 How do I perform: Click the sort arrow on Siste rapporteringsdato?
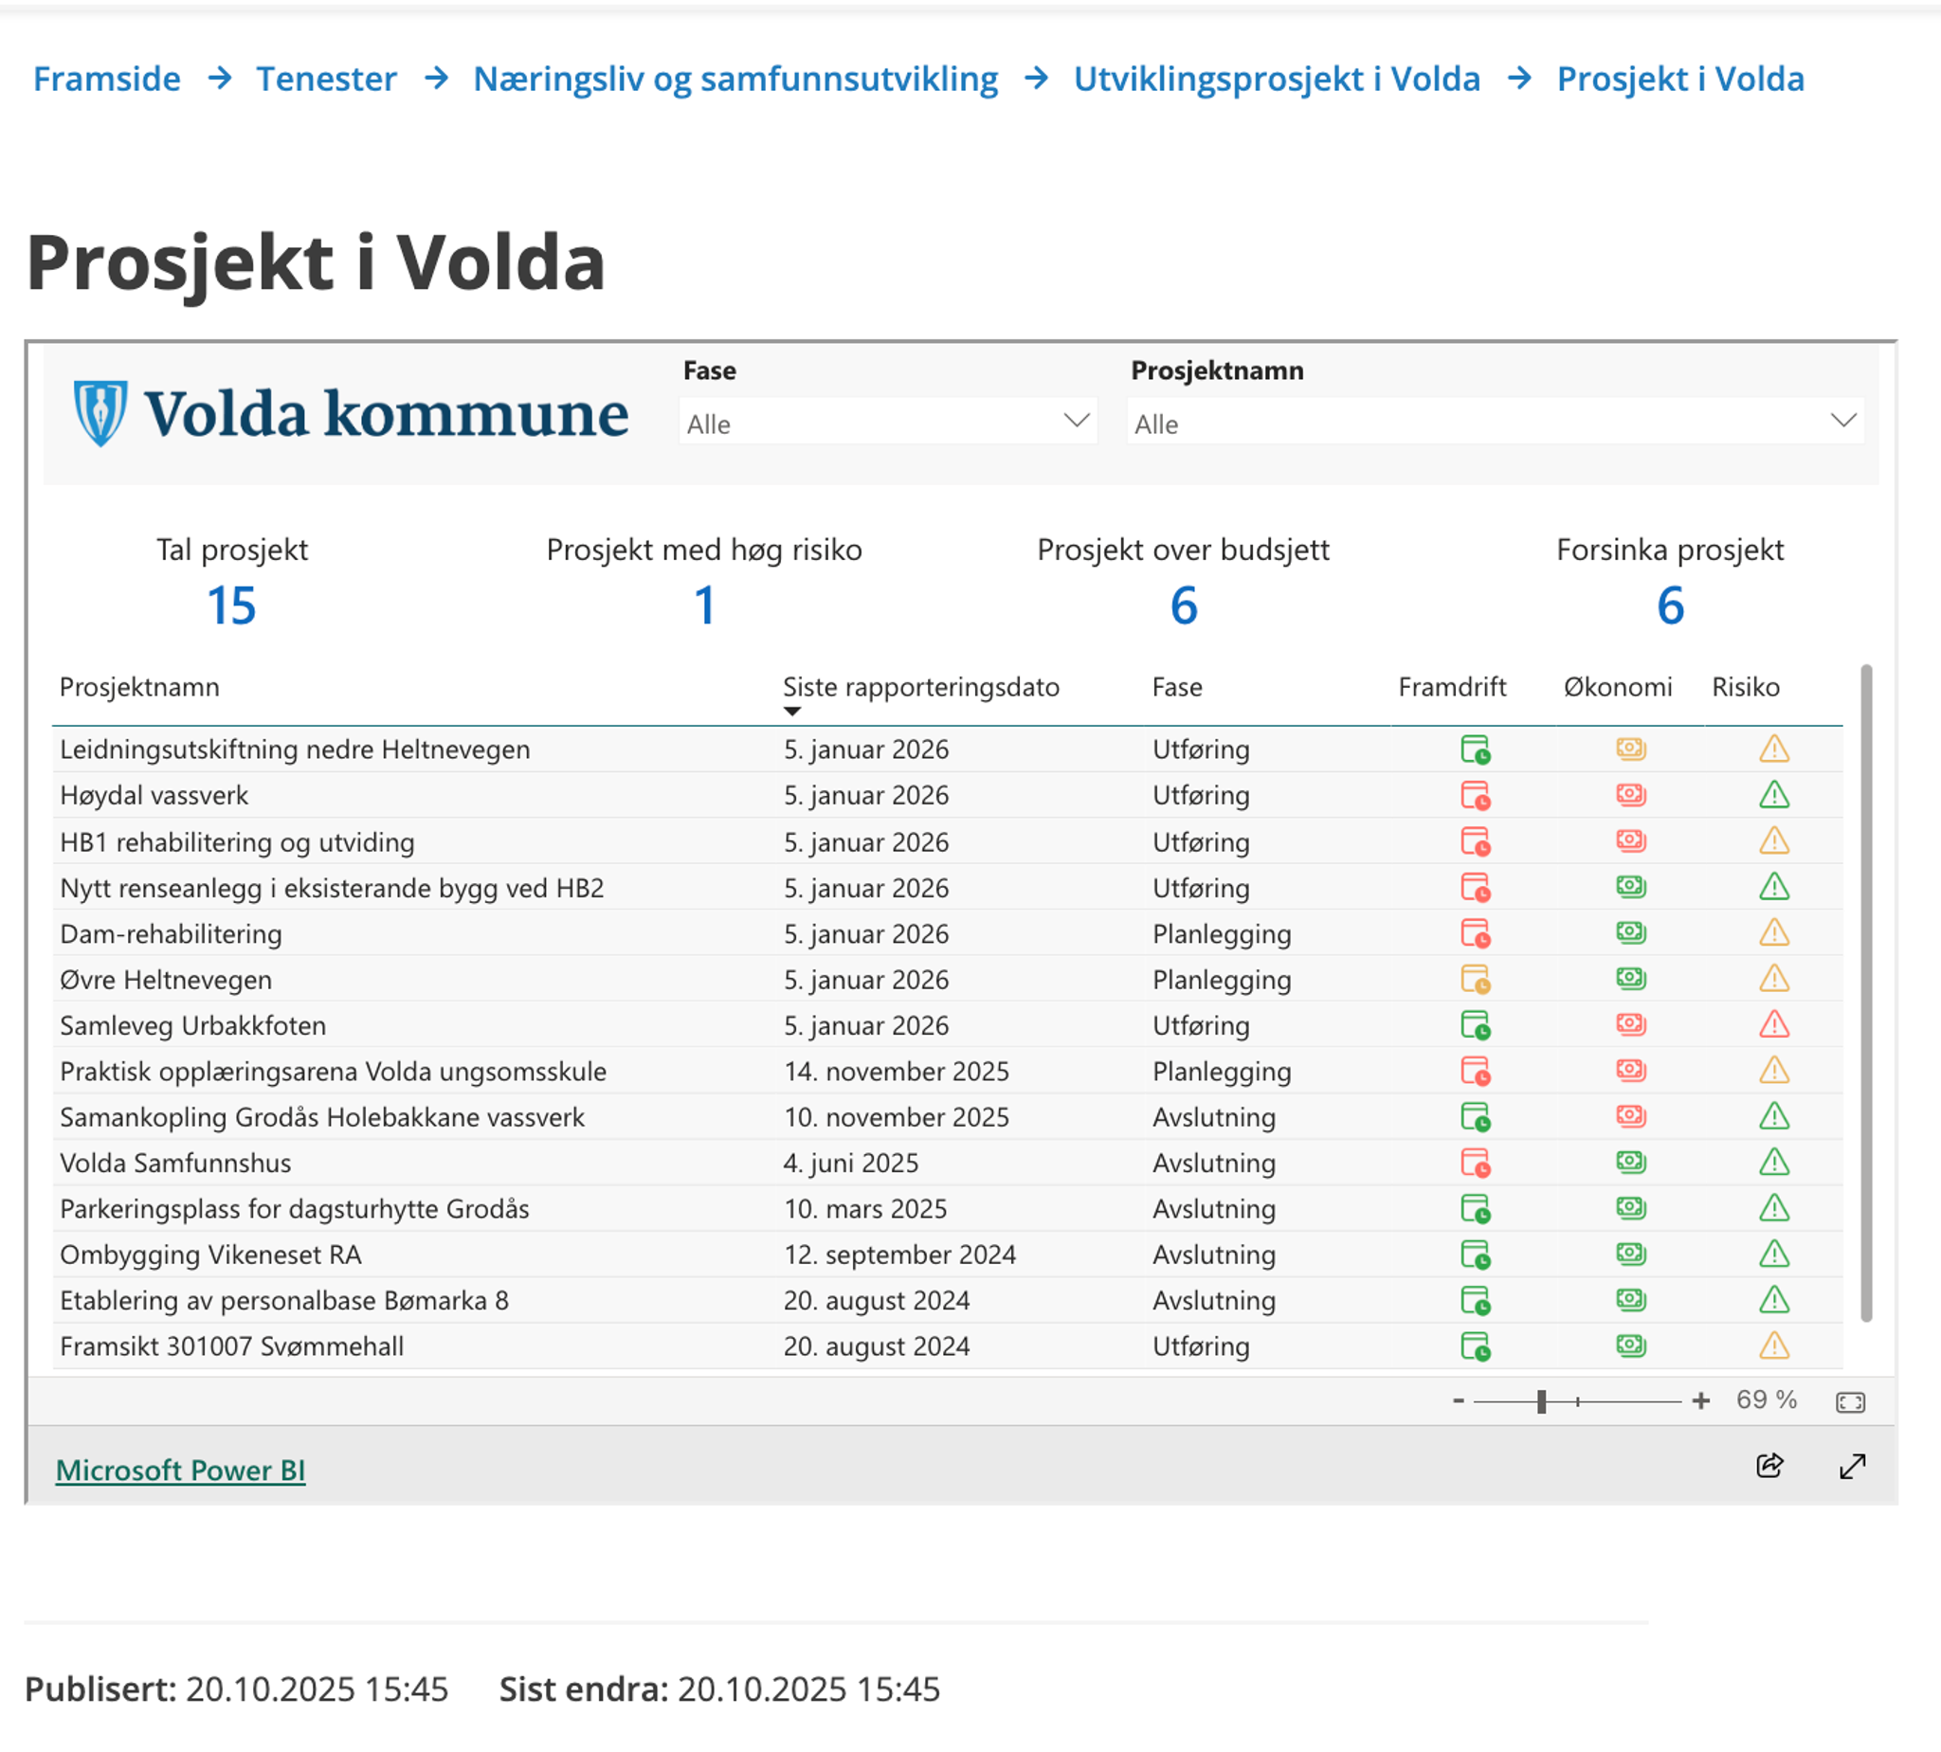792,711
